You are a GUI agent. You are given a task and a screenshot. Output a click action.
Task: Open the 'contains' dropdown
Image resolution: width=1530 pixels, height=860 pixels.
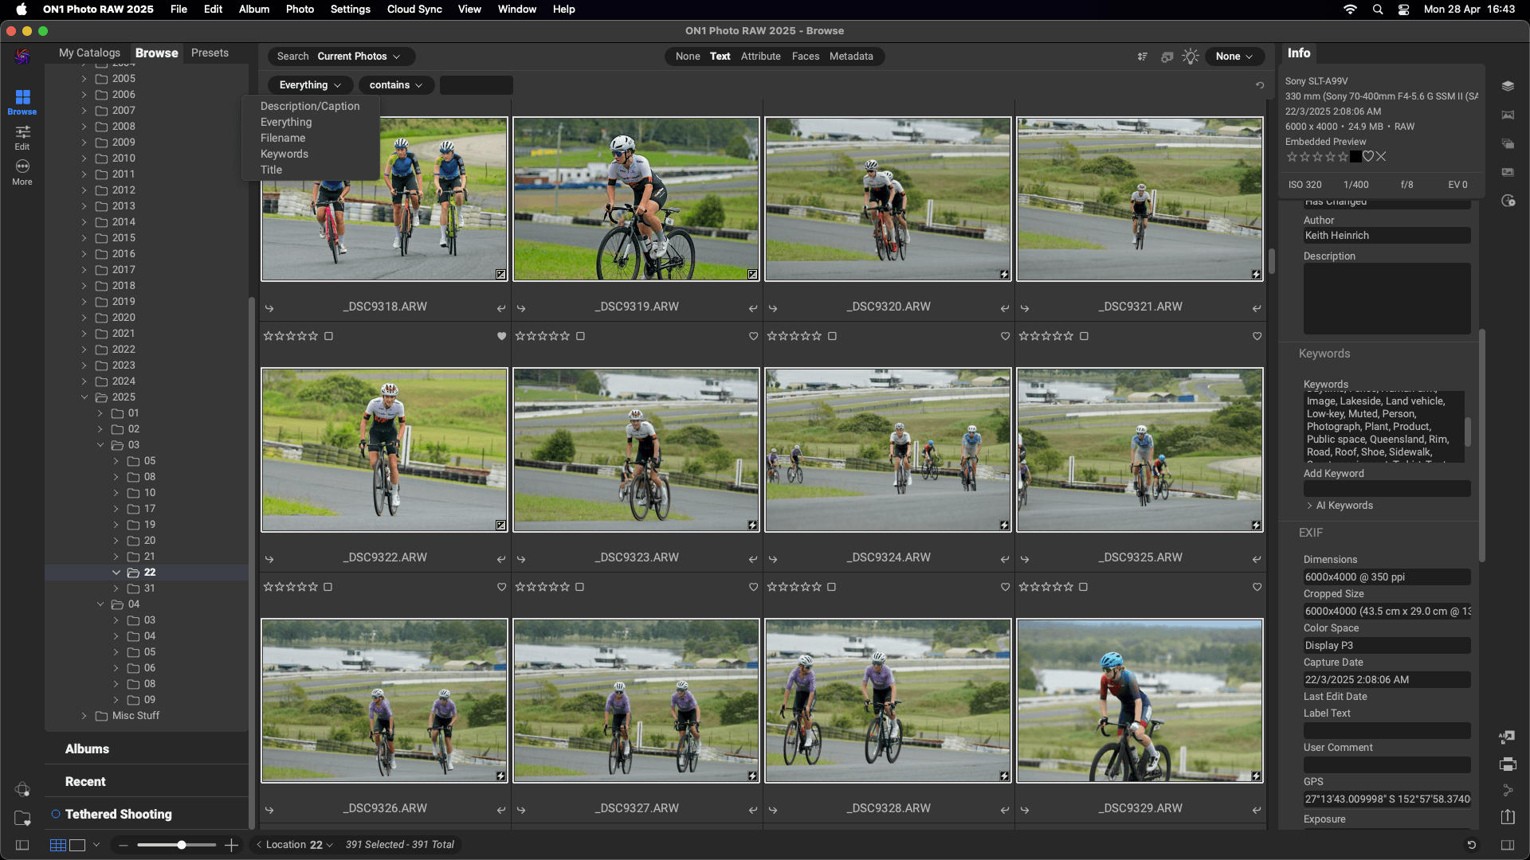point(396,85)
